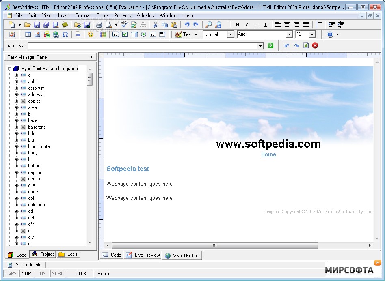Open the Projects menu
This screenshot has height=281, width=385.
pyautogui.click(x=122, y=15)
